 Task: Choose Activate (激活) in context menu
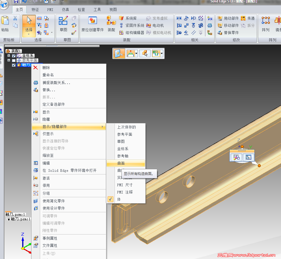[69, 178]
